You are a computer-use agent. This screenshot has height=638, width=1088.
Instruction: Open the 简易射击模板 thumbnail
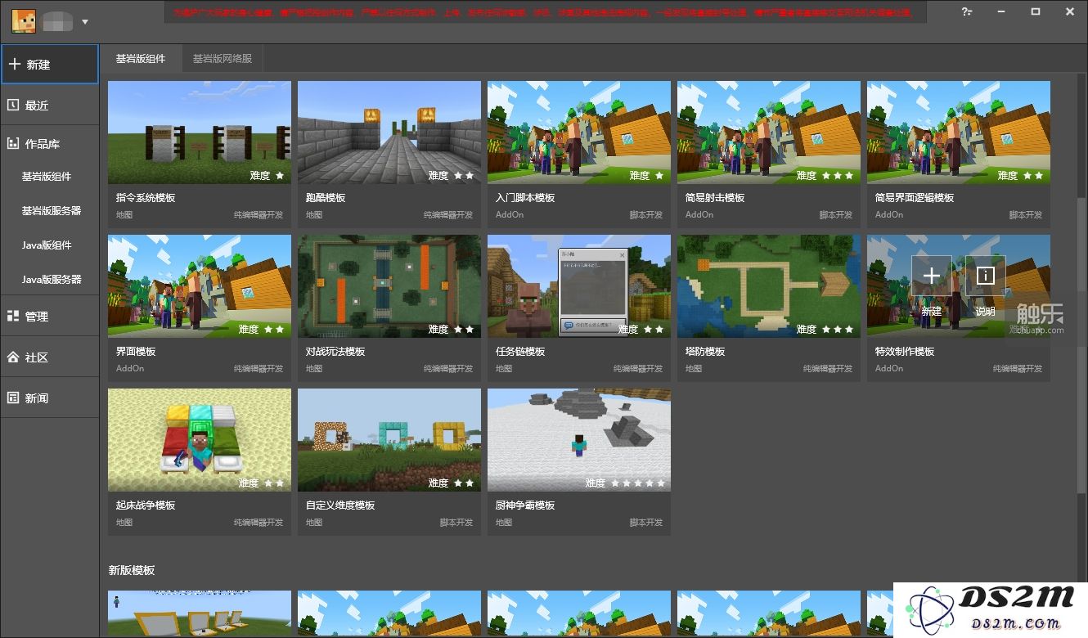point(769,133)
